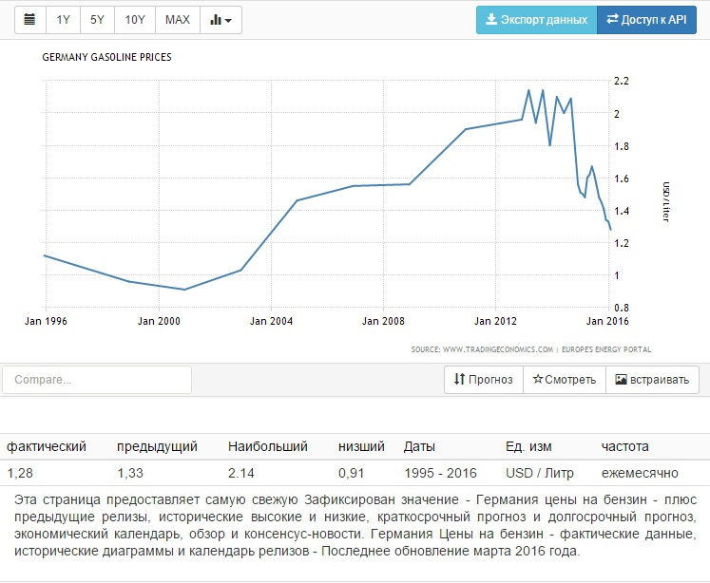Select the Наибольший column header
The width and height of the screenshot is (710, 583).
pos(268,446)
